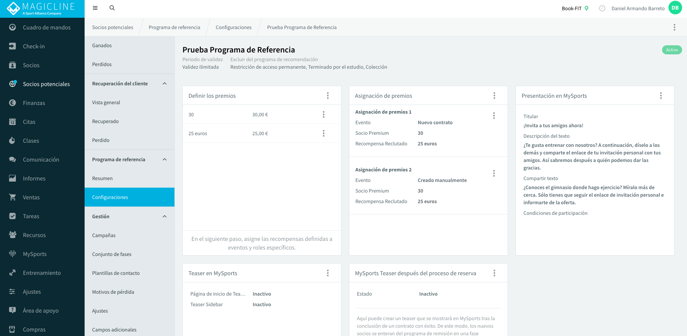Click the Activo status badge

pyautogui.click(x=672, y=50)
